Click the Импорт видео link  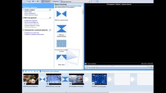[28, 12]
